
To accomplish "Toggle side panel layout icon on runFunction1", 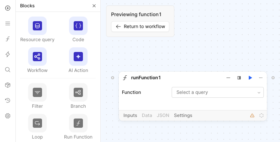I will pos(239,78).
